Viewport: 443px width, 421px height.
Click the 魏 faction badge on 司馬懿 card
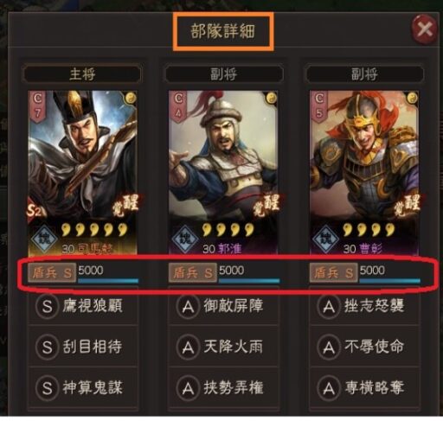44,239
